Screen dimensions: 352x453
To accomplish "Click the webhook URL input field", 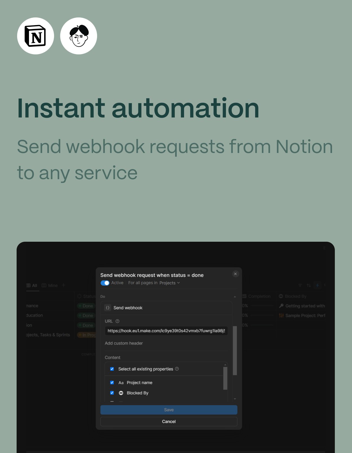I will coord(166,331).
